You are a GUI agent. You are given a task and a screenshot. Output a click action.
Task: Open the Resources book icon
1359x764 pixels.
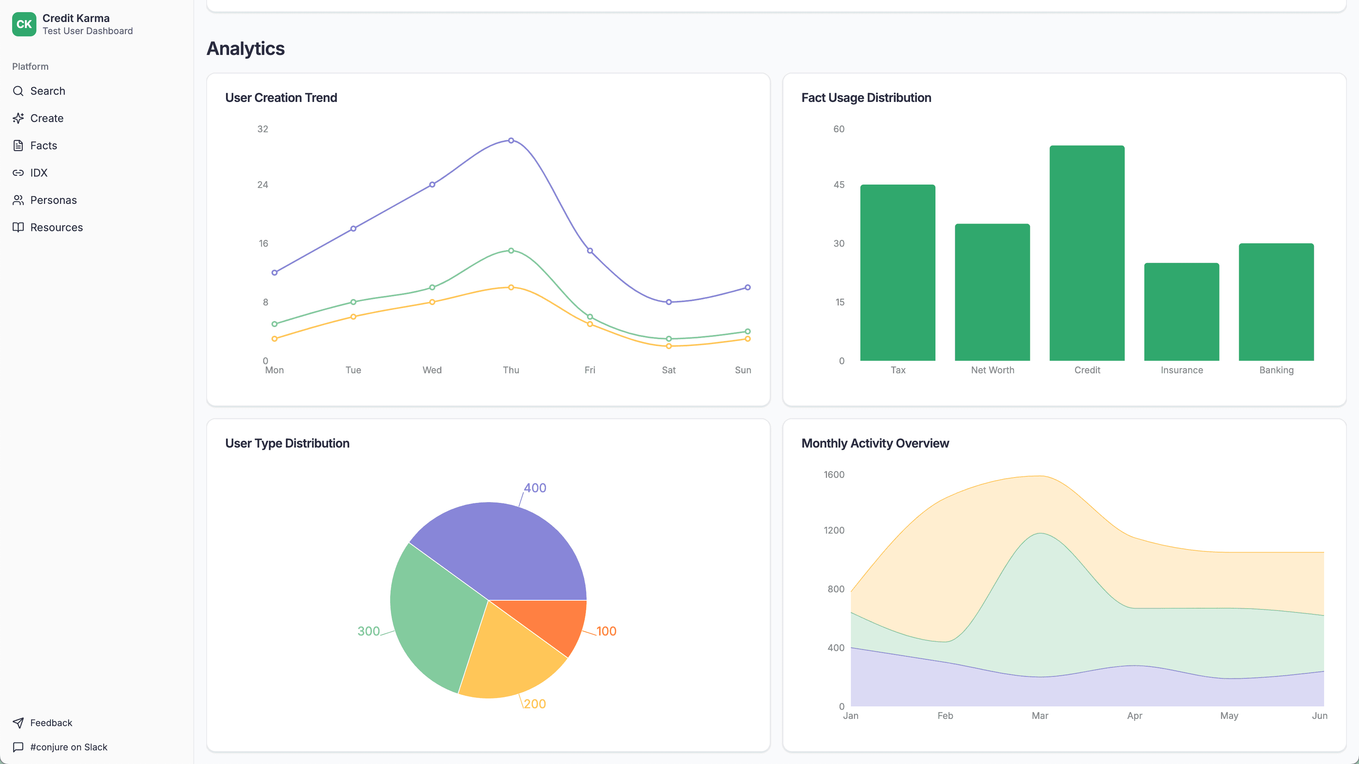pos(19,227)
